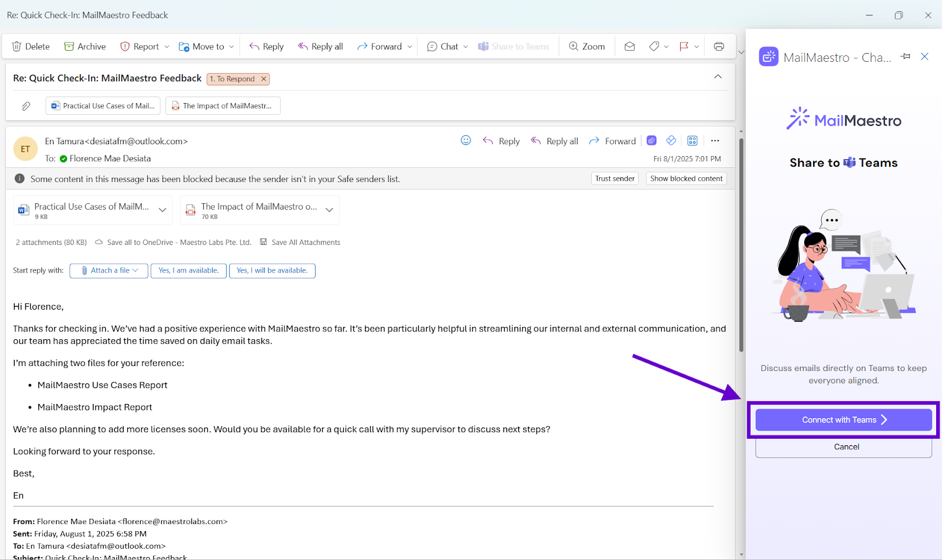Click the '1. To Respond' category label
The image size is (942, 560).
(233, 79)
